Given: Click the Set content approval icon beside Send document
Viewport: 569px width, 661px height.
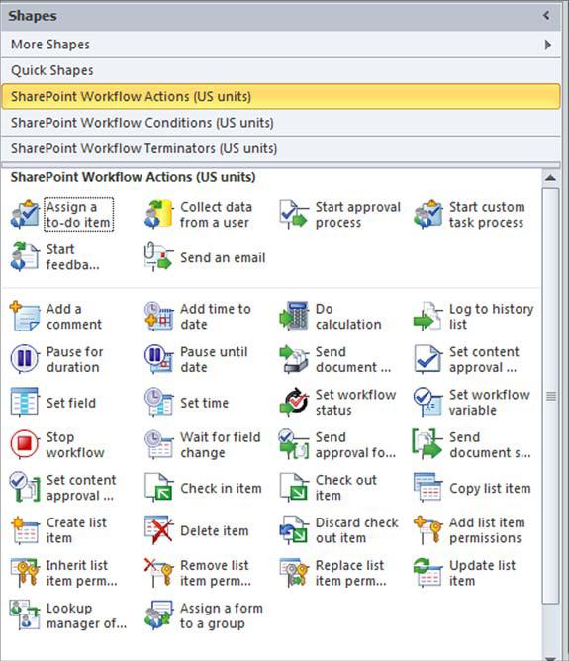Looking at the screenshot, I should coord(427,359).
